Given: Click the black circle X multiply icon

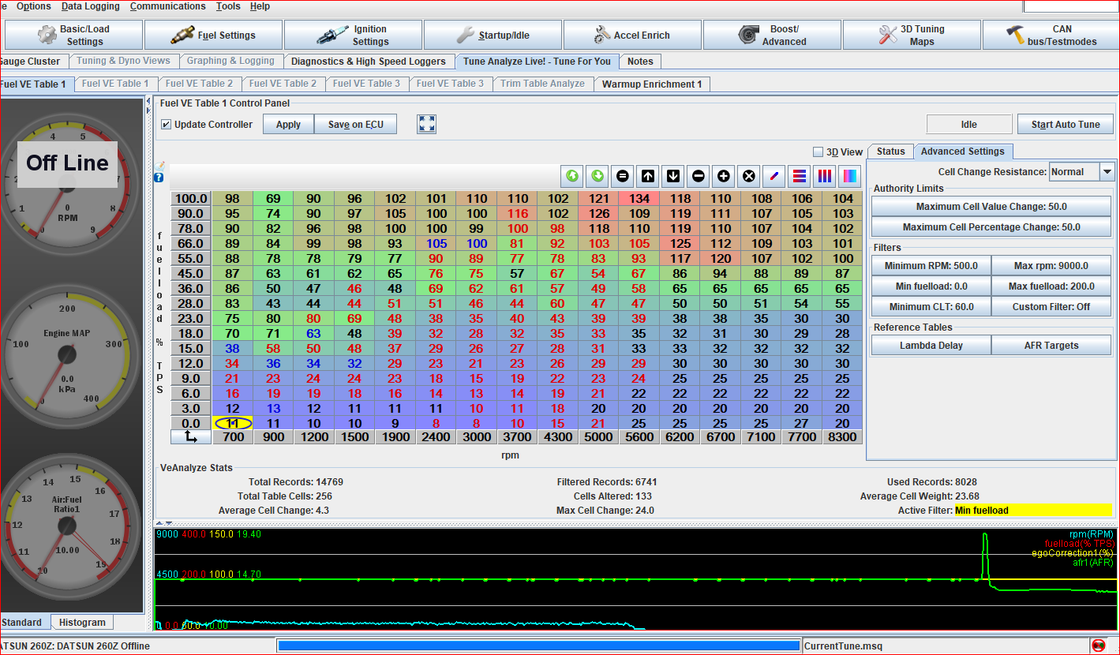Looking at the screenshot, I should coord(749,176).
